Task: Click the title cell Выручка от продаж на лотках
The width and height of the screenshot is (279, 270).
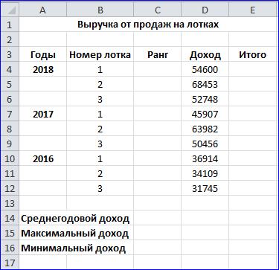Action: pos(148,25)
